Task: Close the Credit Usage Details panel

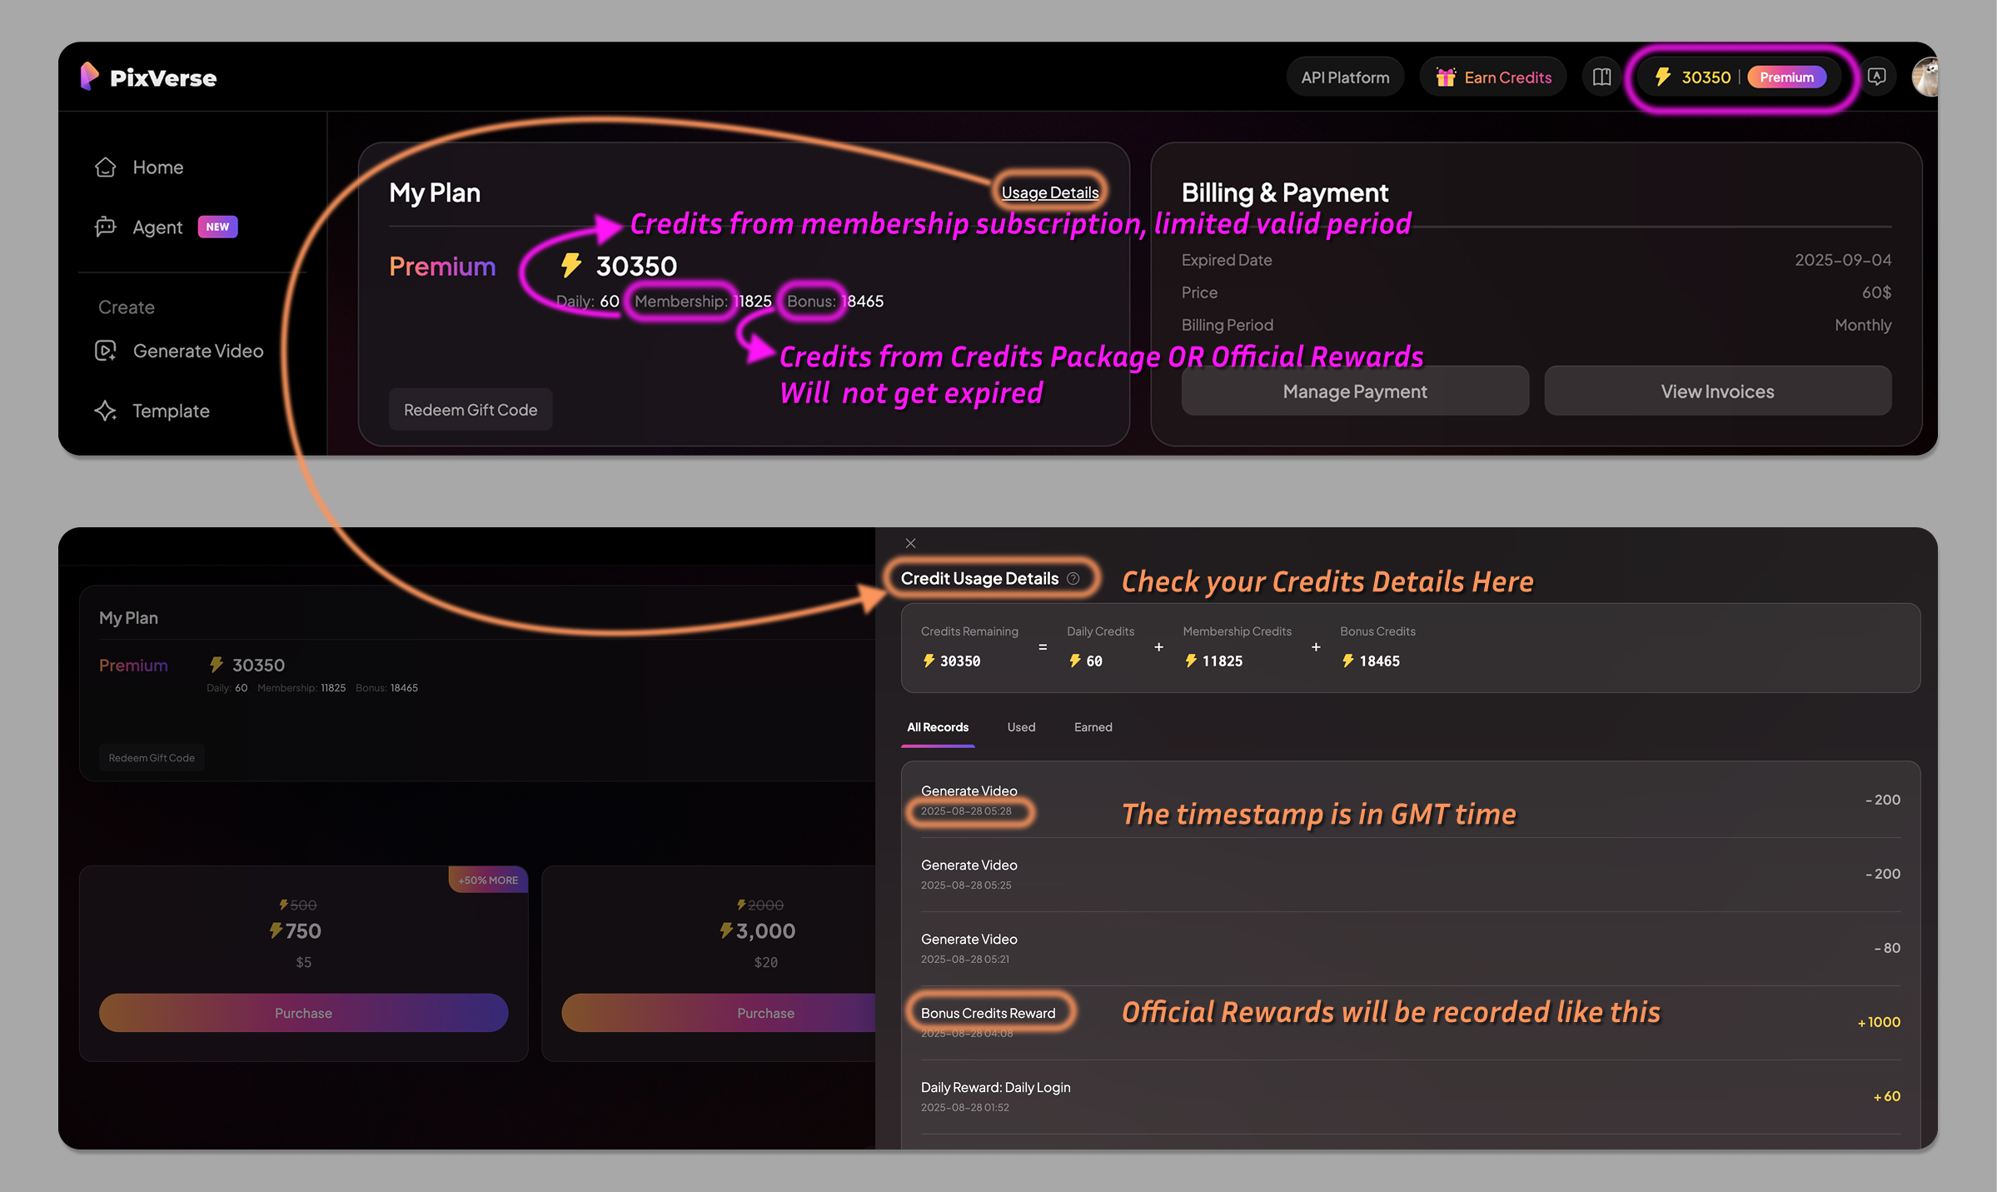Action: click(910, 542)
